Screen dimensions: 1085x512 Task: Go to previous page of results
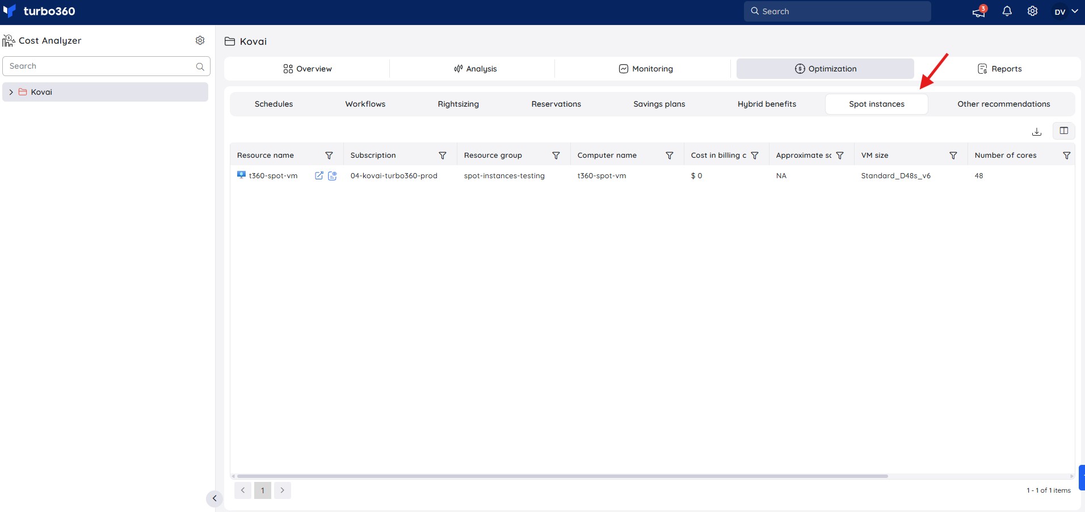tap(243, 490)
